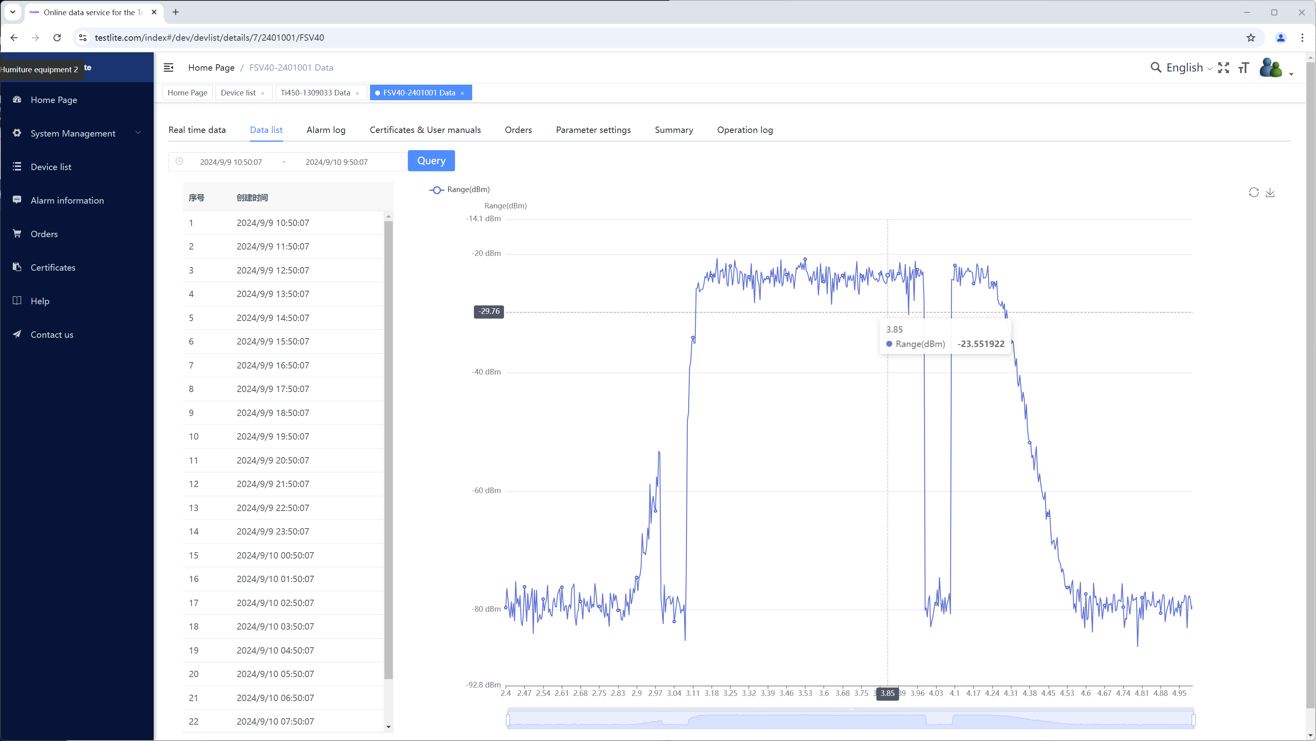Viewport: 1316px width, 741px height.
Task: Close the Device list page tab
Action: pyautogui.click(x=263, y=93)
